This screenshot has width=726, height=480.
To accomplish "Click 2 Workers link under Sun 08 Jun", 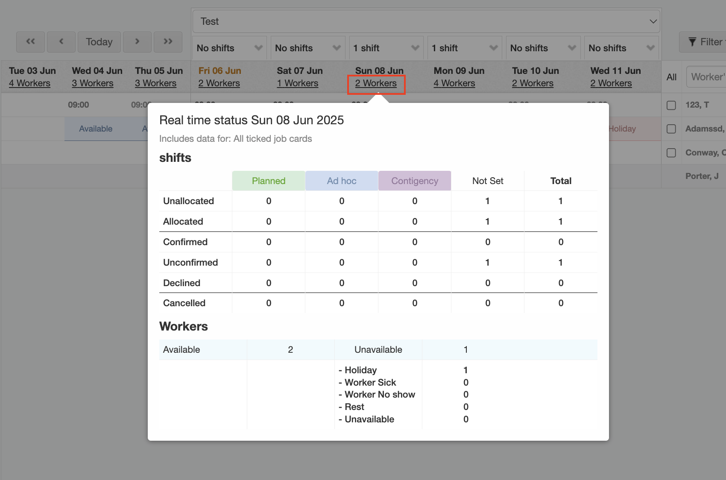I will tap(376, 83).
